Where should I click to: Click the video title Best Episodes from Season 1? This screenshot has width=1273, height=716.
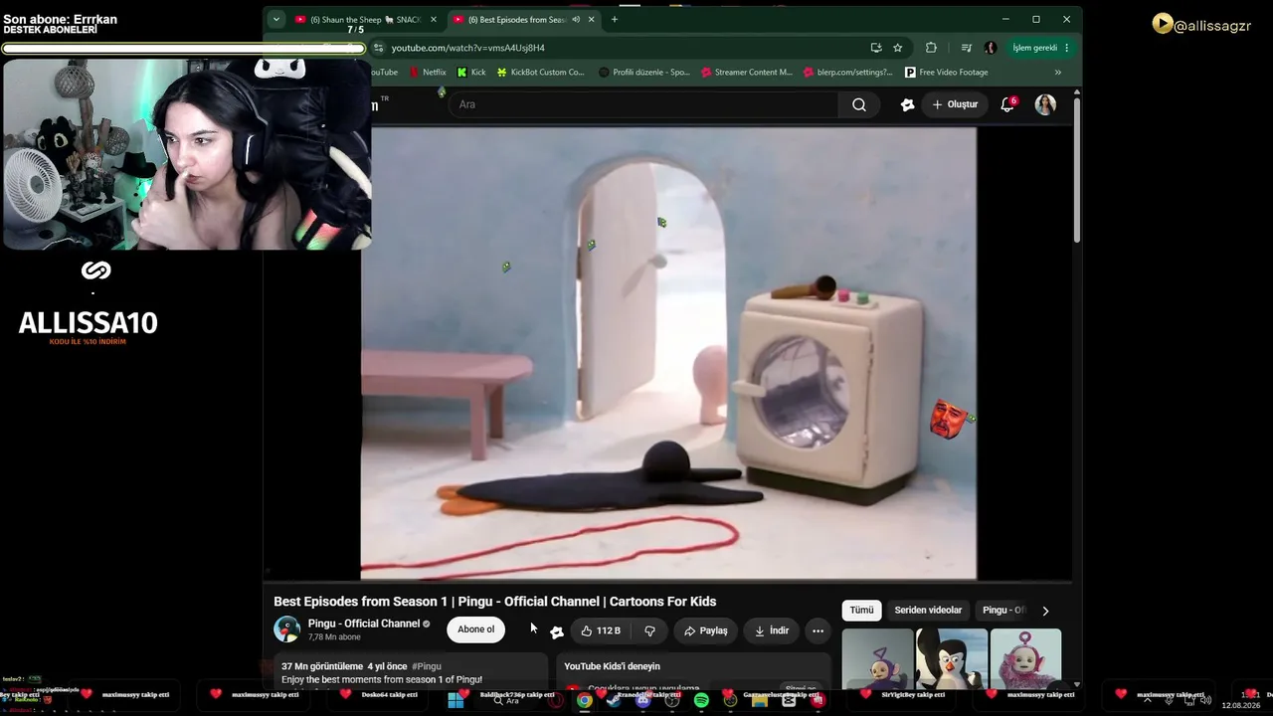[495, 602]
